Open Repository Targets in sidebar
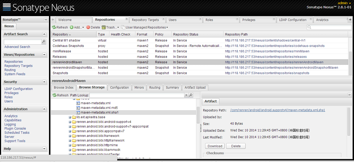Viewport: 354px width, 162px height. pos(18,66)
